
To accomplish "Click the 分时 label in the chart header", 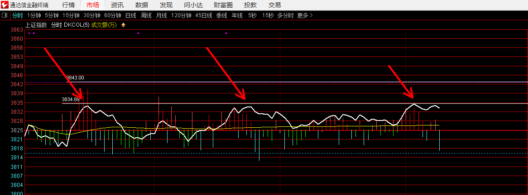I will [56, 25].
